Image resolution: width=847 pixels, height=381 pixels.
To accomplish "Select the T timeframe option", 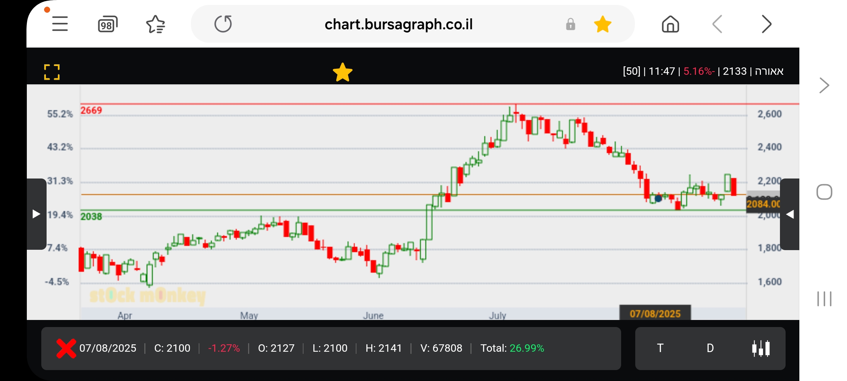I will point(660,348).
